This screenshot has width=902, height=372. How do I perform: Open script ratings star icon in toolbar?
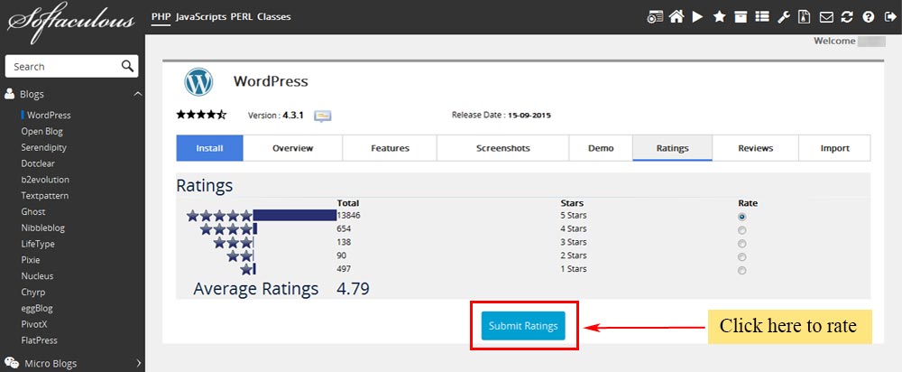[719, 16]
